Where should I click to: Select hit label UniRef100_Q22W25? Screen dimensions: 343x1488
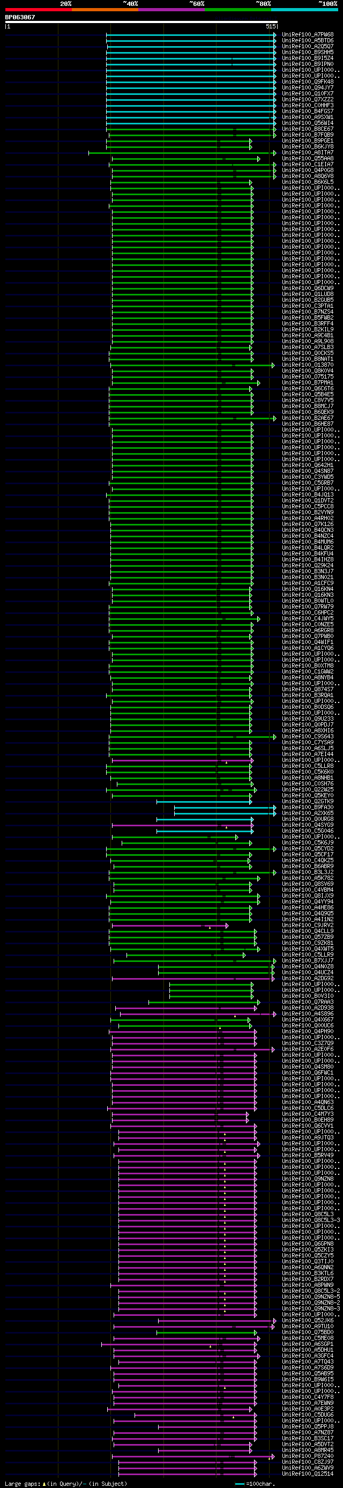[308, 790]
